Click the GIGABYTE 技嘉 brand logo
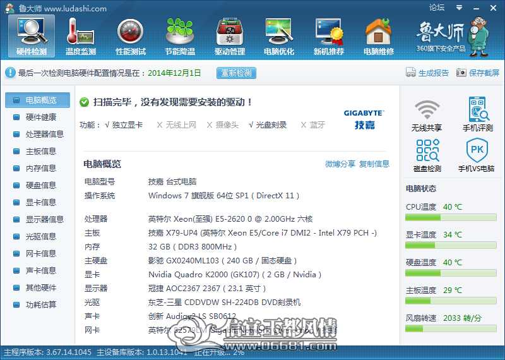The height and width of the screenshot is (360, 505). pyautogui.click(x=364, y=119)
